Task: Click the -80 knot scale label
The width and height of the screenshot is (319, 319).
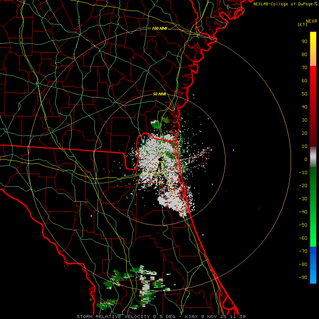Action: [x=303, y=264]
